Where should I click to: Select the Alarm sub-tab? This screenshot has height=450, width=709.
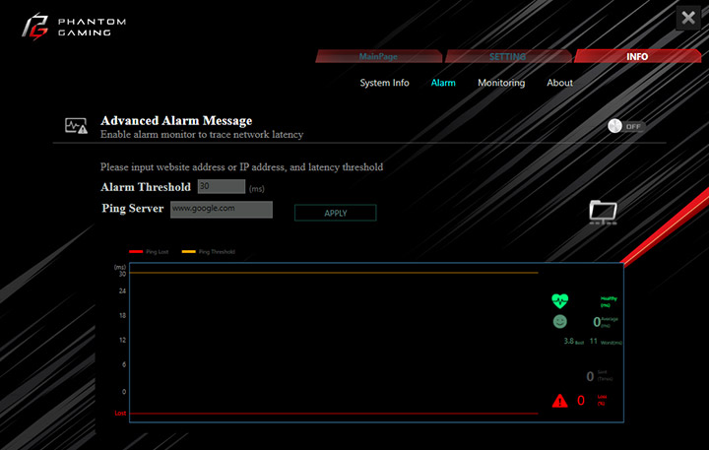coord(443,83)
